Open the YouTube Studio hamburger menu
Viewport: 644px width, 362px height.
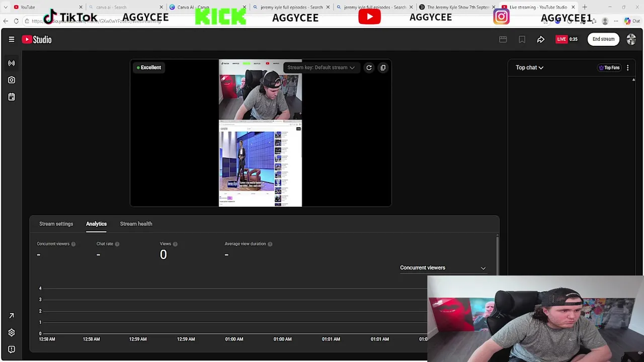coord(11,39)
